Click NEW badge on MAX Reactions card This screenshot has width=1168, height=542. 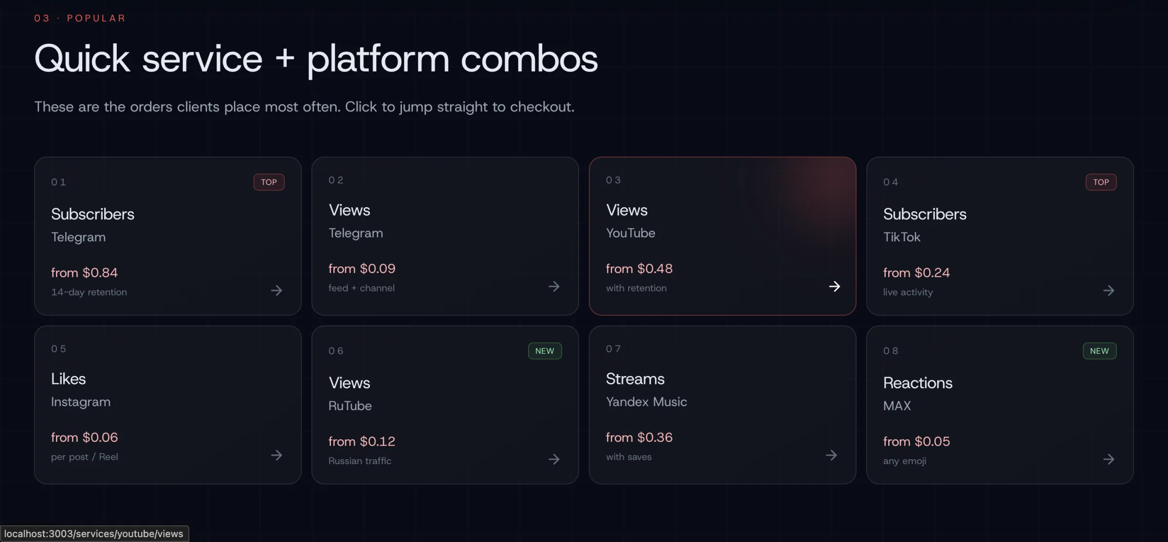[1099, 351]
